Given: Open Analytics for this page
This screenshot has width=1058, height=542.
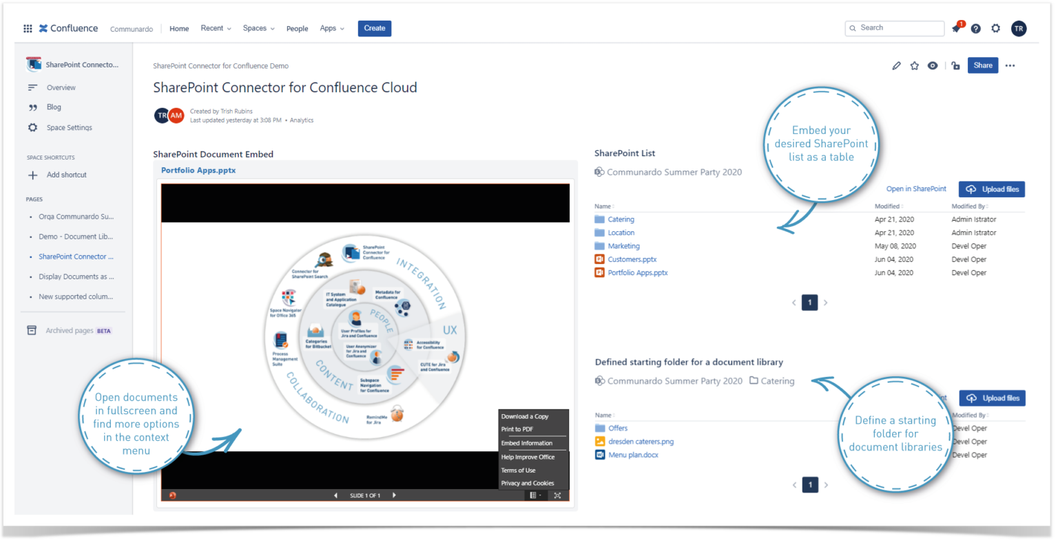Looking at the screenshot, I should click(x=301, y=120).
